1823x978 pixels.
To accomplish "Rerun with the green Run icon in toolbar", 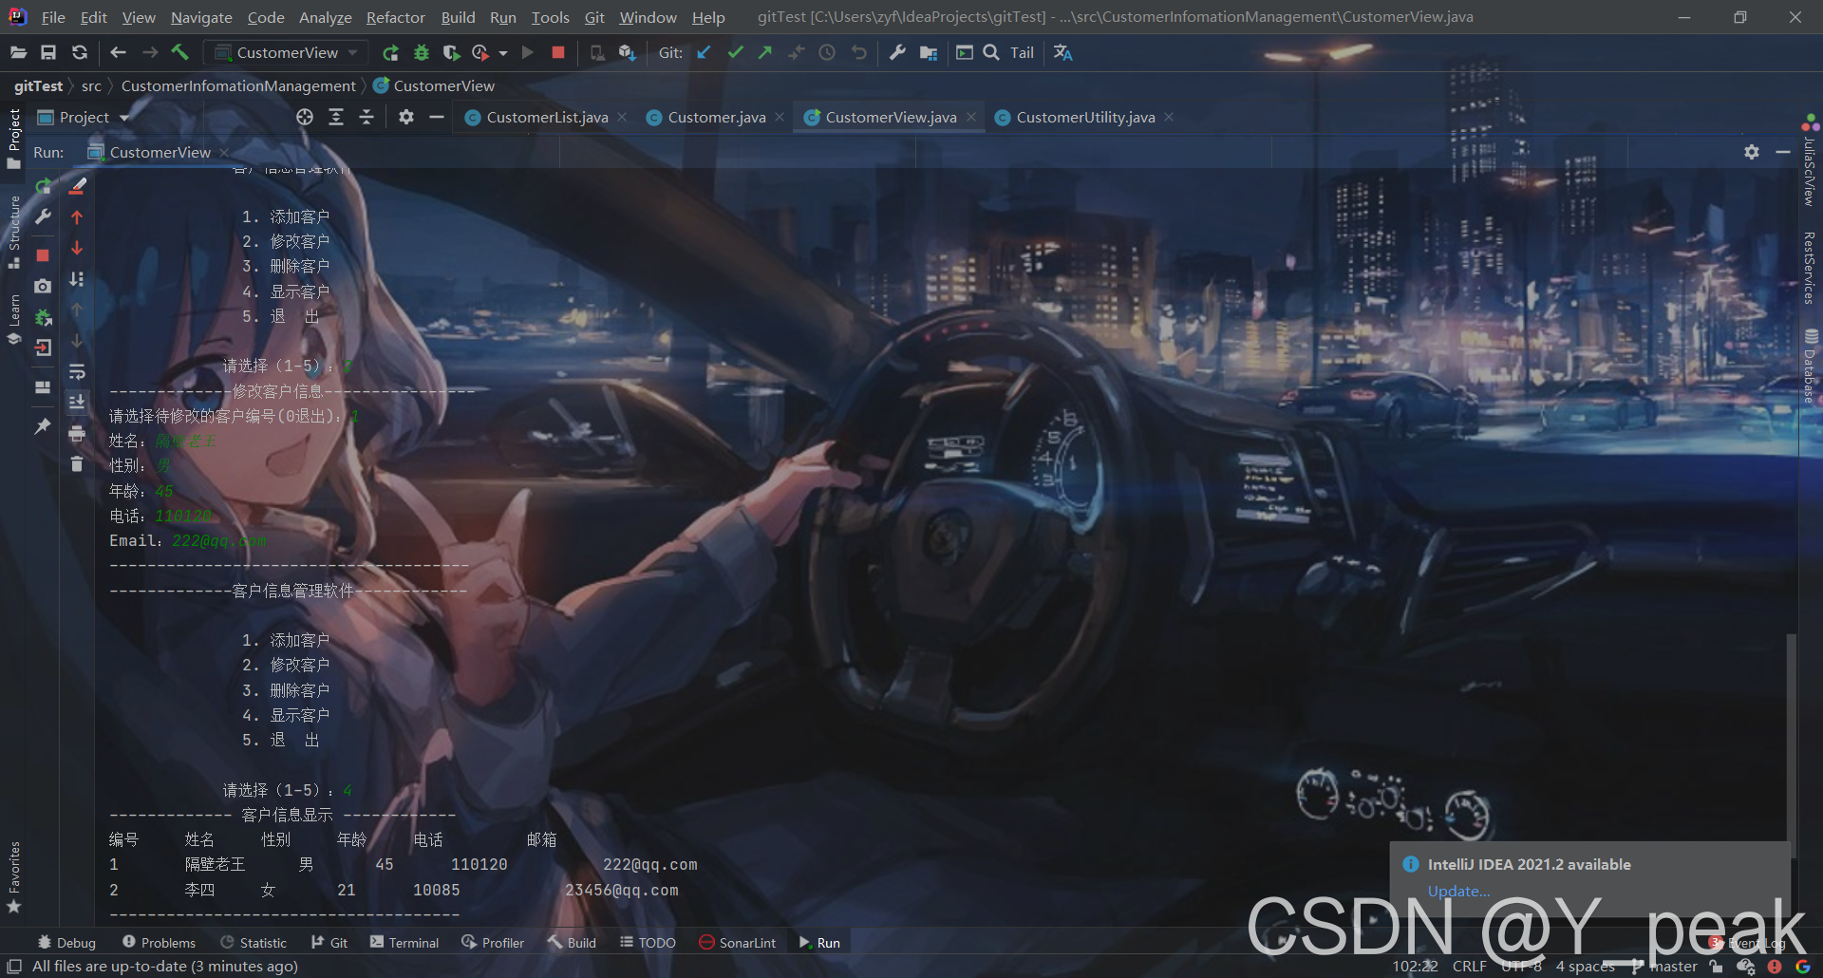I will pyautogui.click(x=389, y=52).
